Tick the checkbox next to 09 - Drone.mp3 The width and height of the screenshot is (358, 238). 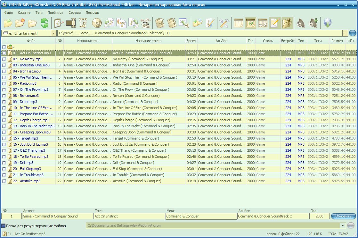(4, 102)
